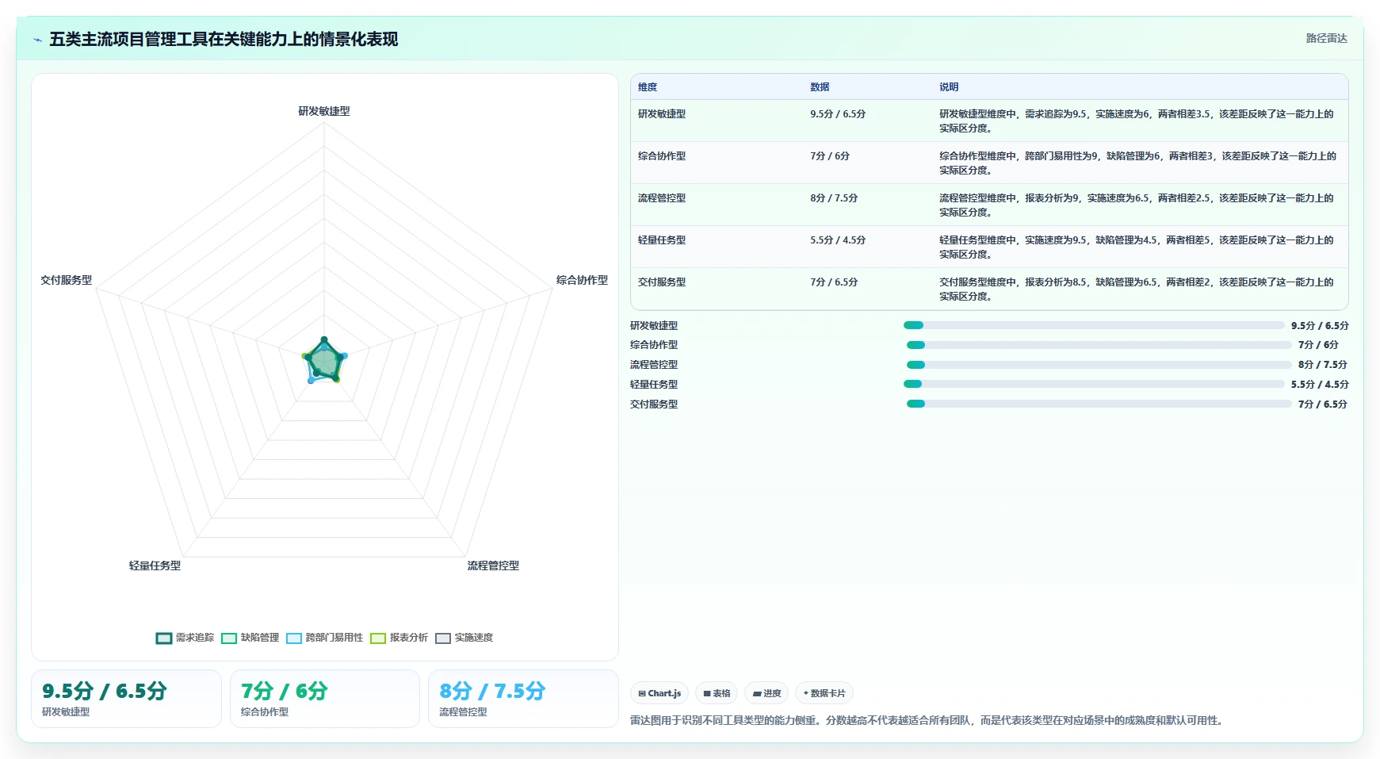Toggle the 跨部门易用性 legend swatch
This screenshot has width=1380, height=759.
[294, 638]
